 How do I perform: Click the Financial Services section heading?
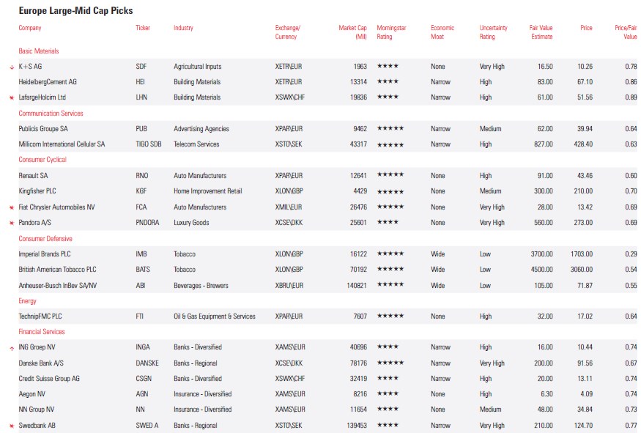pyautogui.click(x=42, y=332)
